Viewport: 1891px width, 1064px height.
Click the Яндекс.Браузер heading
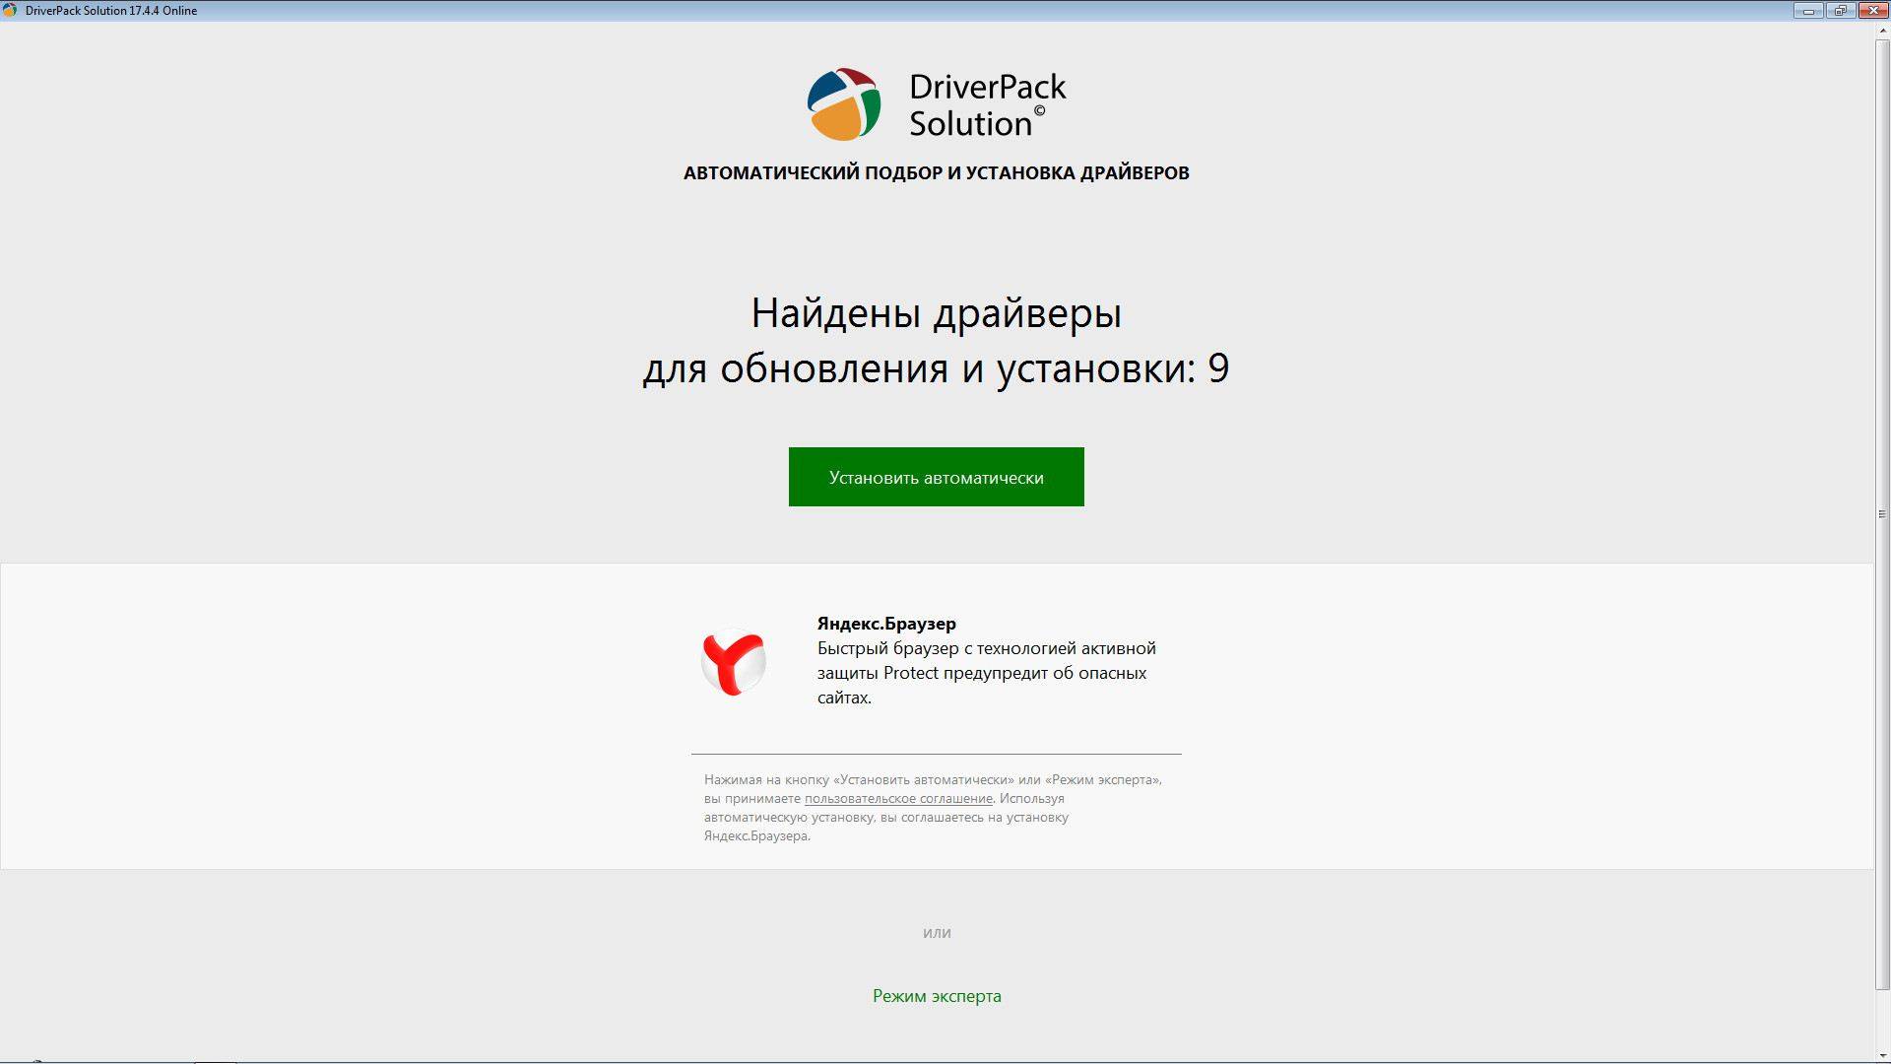click(886, 623)
